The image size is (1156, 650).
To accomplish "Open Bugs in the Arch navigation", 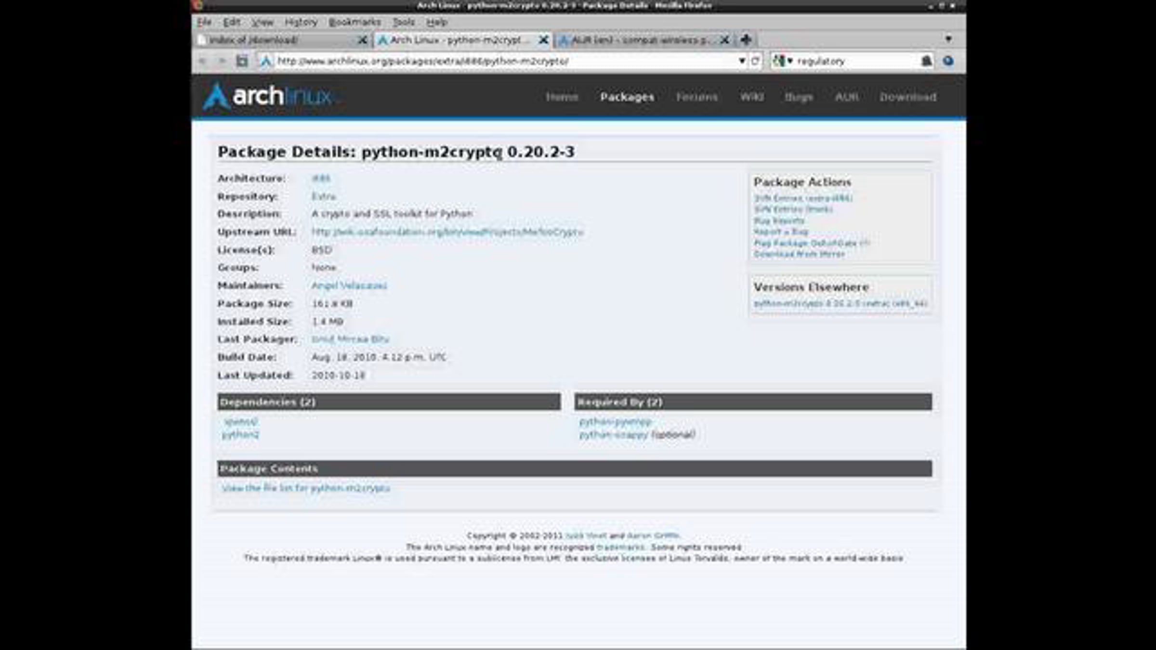I will tap(799, 97).
